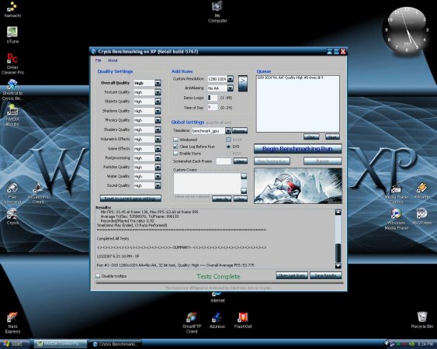The width and height of the screenshot is (437, 349).
Task: Select the Assassins Creed desktop icon
Action: [38, 193]
